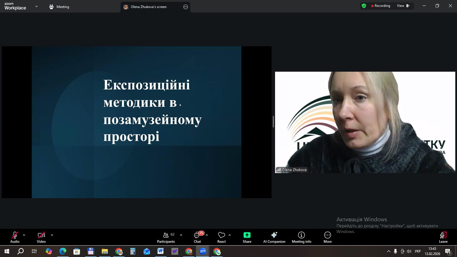Screen dimensions: 457x257
Task: Expand the video options chevron
Action: [x=52, y=235]
